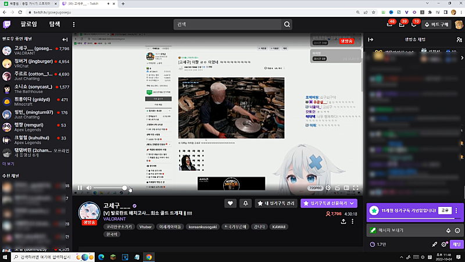Pause the stream video
Screen dimensions: 465x262
pos(80,188)
